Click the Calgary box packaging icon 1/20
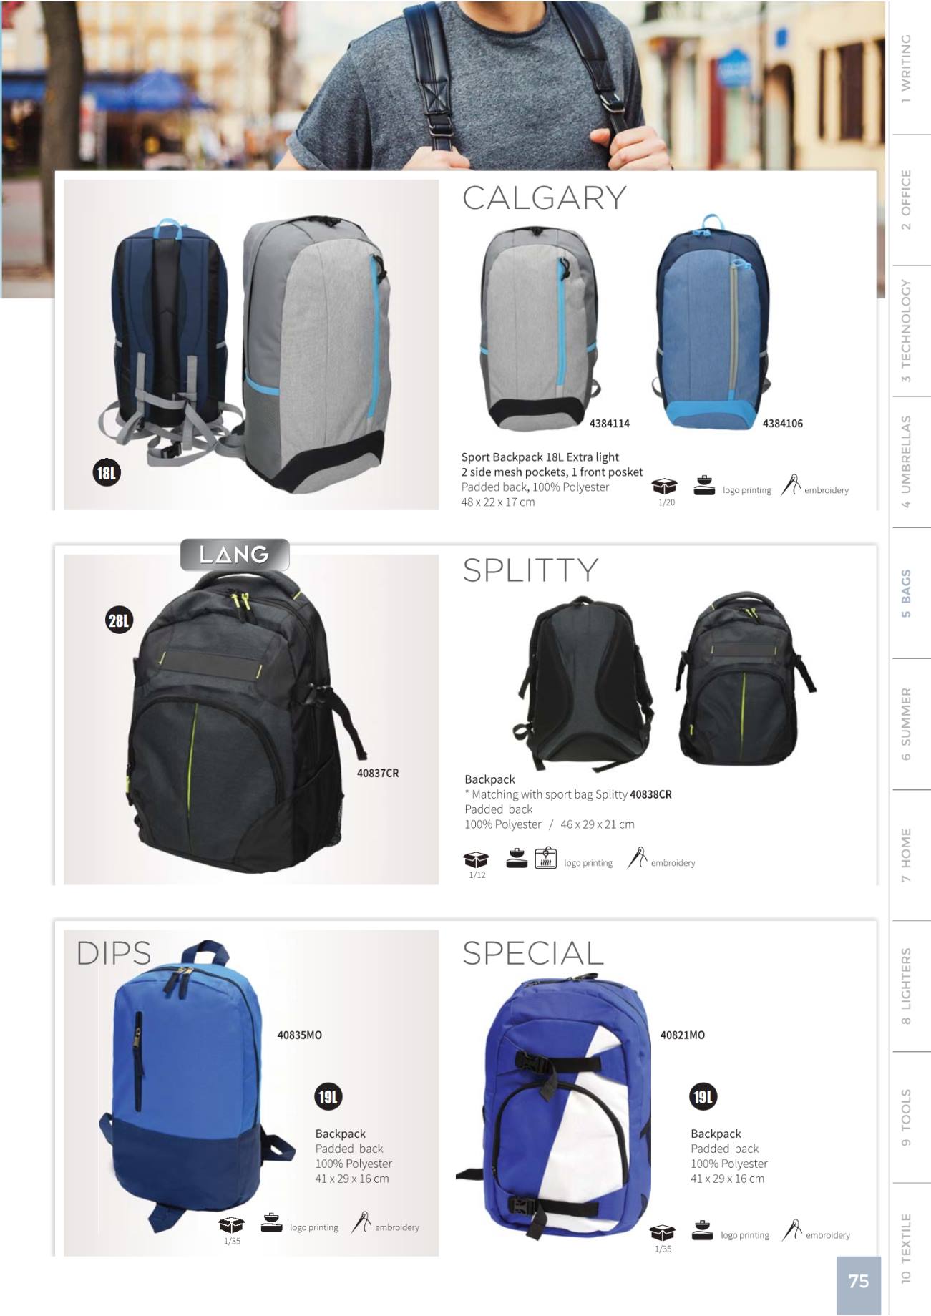The height and width of the screenshot is (1316, 931). [665, 487]
